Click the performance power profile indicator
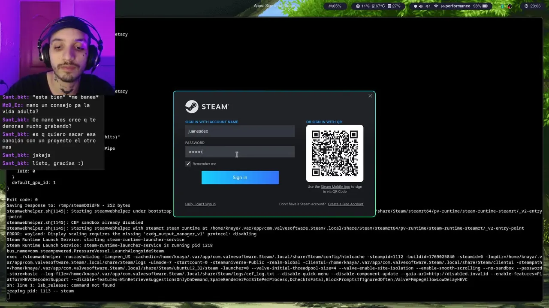549x308 pixels. 455,6
